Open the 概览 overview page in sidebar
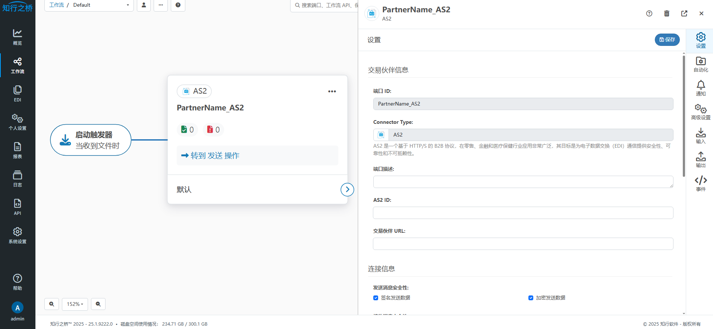The image size is (713, 329). tap(18, 37)
